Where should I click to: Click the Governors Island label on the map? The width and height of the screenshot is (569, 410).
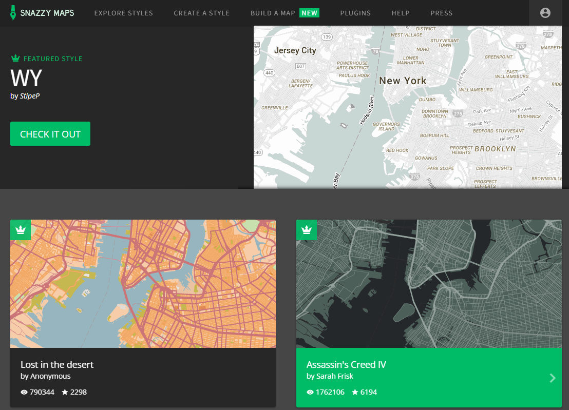click(x=386, y=126)
